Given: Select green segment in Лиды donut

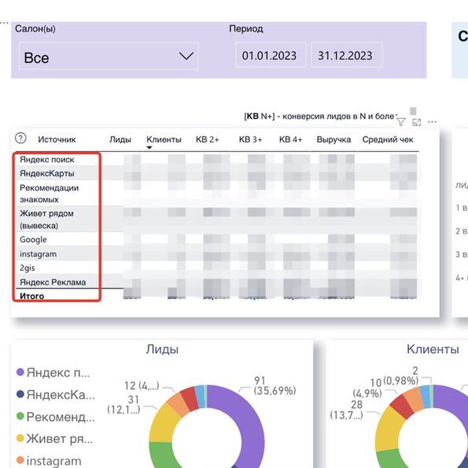Looking at the screenshot, I should pos(163,454).
